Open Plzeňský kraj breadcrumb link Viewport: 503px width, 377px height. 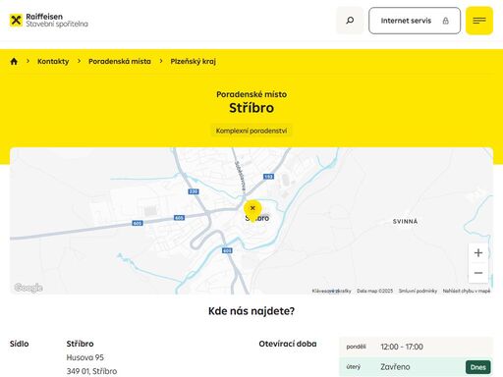193,61
